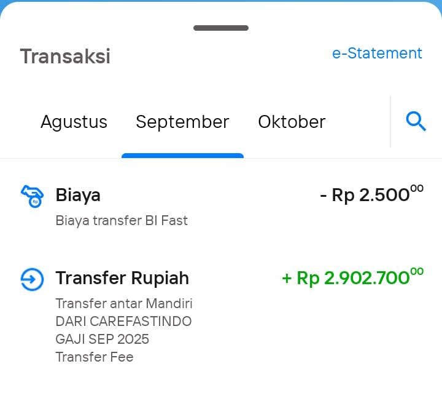Switch to the Agustus tab

[74, 122]
